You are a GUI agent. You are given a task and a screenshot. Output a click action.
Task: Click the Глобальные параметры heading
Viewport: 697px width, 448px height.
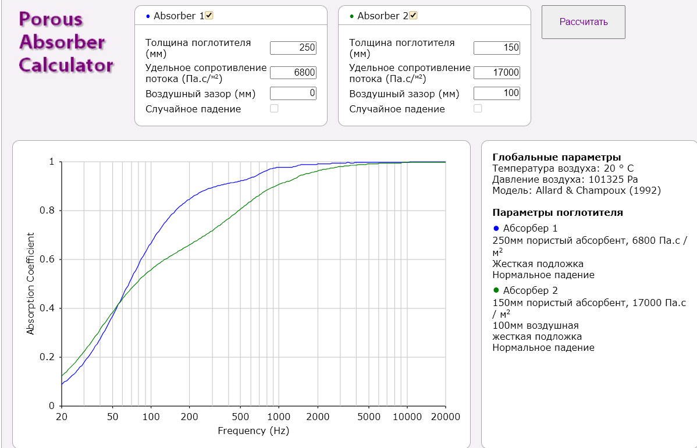click(x=556, y=157)
